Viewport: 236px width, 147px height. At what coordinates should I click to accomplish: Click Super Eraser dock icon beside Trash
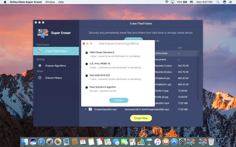pos(203,142)
